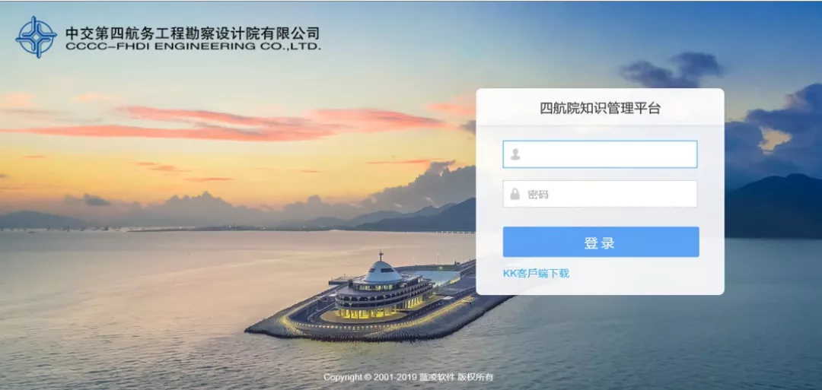Click the long pink cloud streak in sky

coord(225,125)
